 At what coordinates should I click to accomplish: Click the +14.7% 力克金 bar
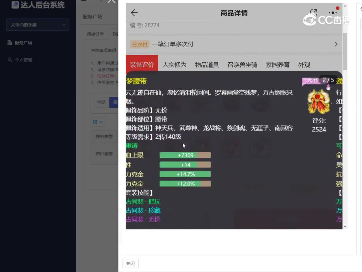[x=185, y=174]
